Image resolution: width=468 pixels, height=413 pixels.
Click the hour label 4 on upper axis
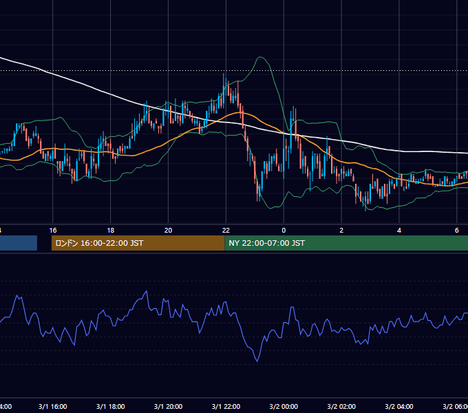399,231
